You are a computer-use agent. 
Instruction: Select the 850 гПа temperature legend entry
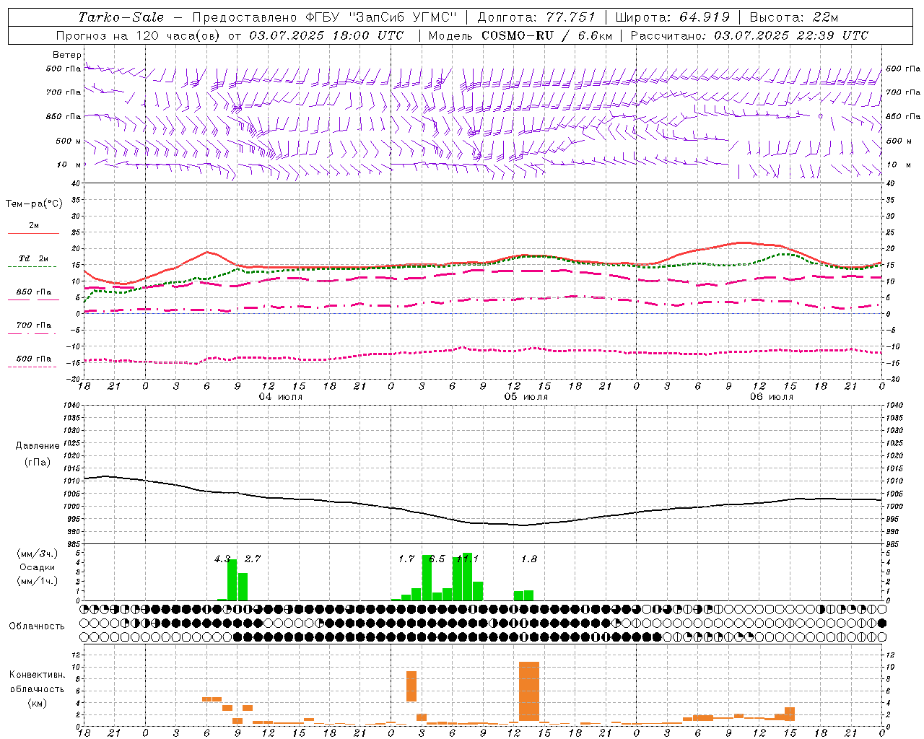pyautogui.click(x=33, y=296)
